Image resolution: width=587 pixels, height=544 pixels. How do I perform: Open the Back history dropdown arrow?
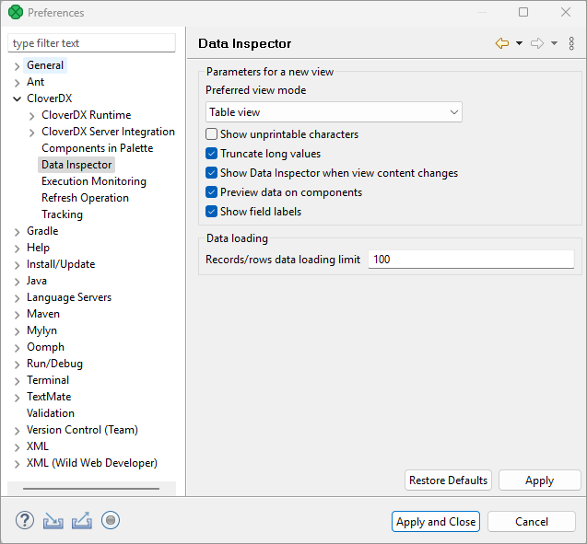[519, 43]
